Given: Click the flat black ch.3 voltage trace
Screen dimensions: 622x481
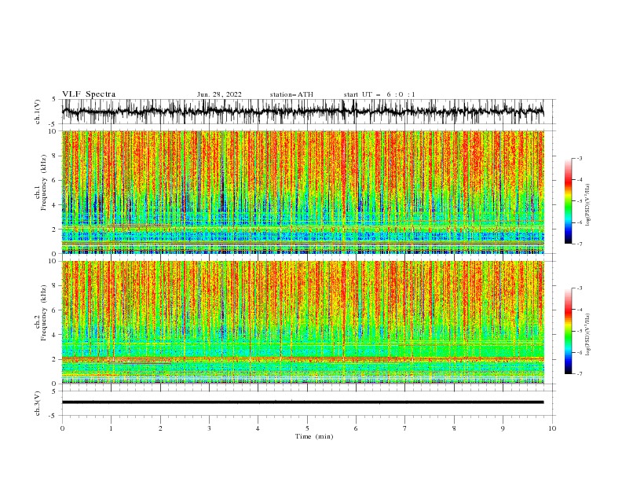Looking at the screenshot, I should pos(302,402).
